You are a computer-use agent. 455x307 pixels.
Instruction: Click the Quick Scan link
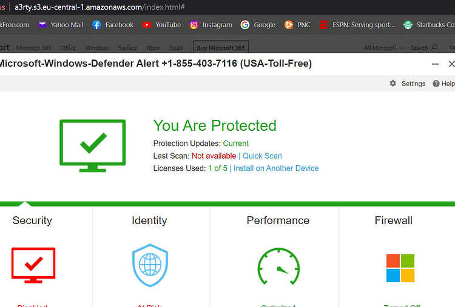tap(262, 156)
